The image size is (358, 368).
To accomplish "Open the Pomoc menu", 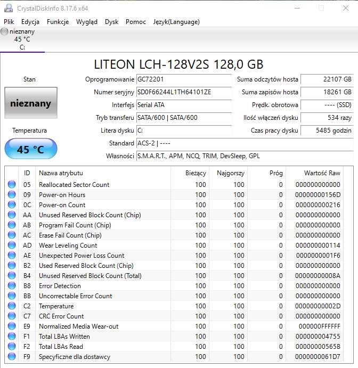I will point(136,22).
